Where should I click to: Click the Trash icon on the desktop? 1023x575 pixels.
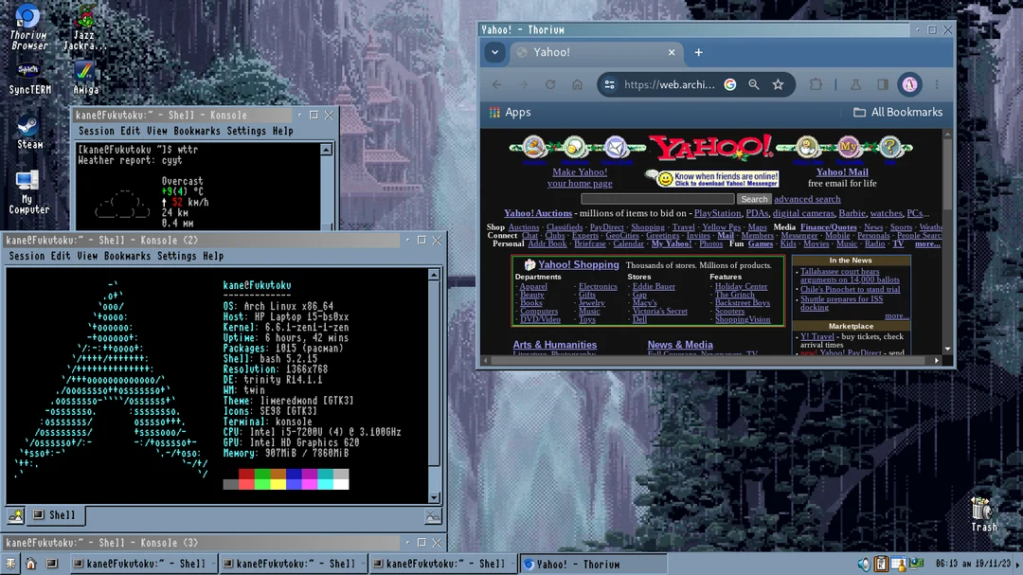983,510
